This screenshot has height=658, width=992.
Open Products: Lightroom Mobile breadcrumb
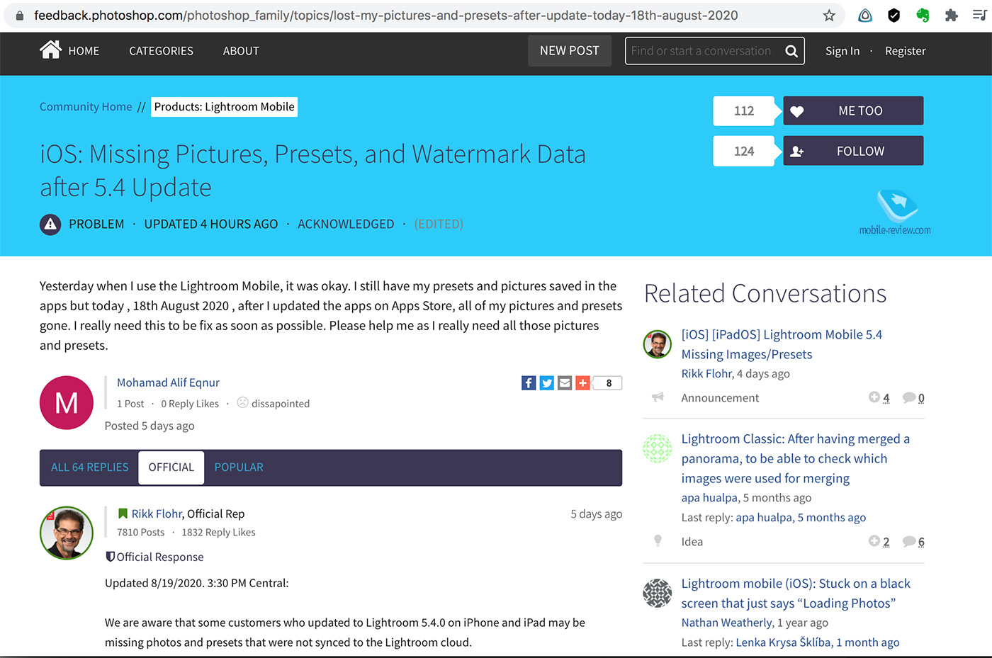click(x=224, y=107)
